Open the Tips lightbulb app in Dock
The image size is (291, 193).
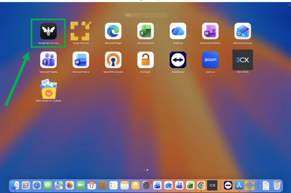click(x=135, y=185)
